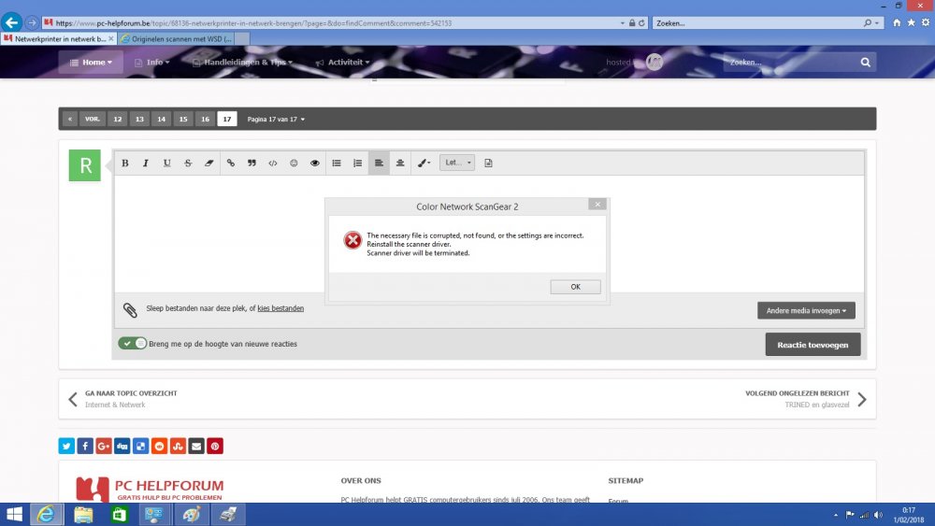Viewport: 935px width, 526px height.
Task: Refresh the page with reload icon
Action: pyautogui.click(x=641, y=23)
